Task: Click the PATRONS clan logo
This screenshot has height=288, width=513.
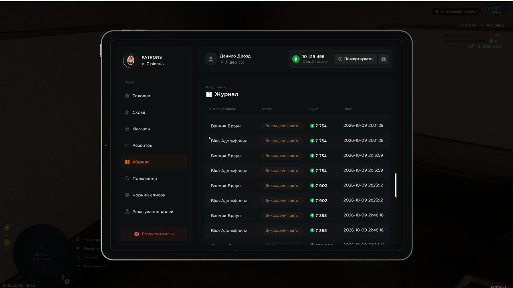Action: pos(130,60)
